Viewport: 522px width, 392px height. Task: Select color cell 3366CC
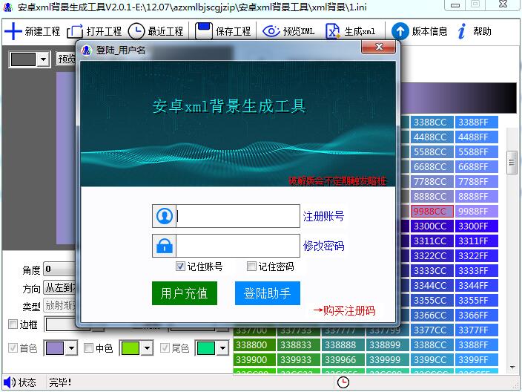(x=432, y=316)
